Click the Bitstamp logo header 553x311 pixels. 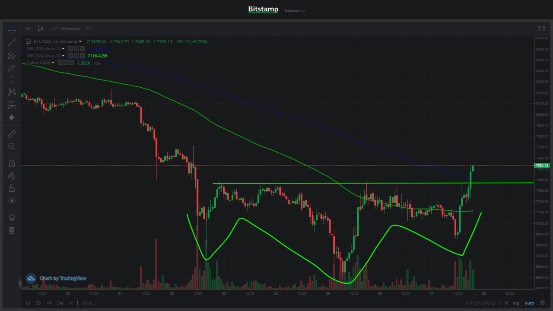click(263, 9)
